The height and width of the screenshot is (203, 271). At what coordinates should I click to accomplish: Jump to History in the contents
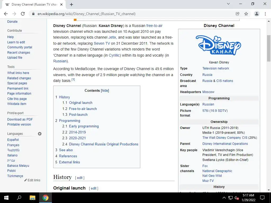click(x=64, y=97)
